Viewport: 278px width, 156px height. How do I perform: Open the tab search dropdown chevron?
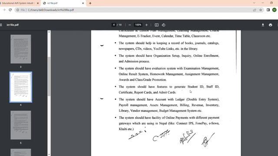click(254, 3)
